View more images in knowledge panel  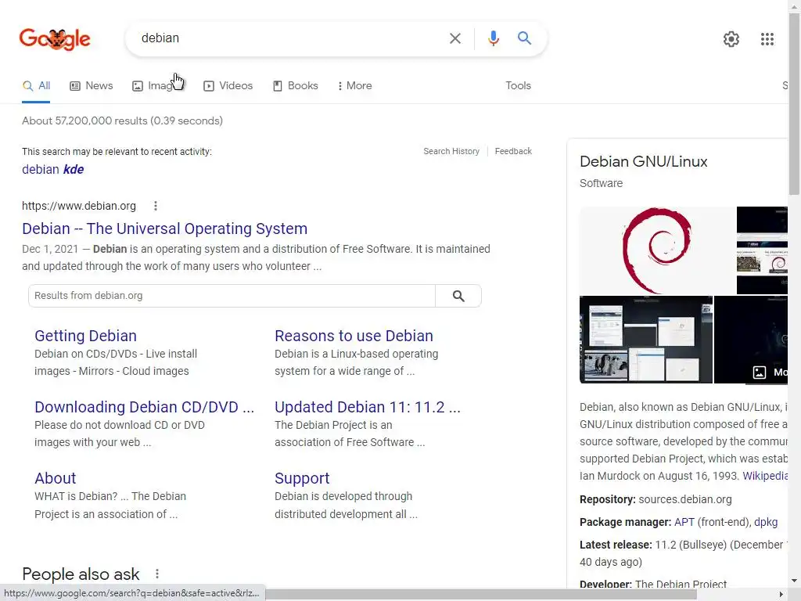click(x=769, y=372)
